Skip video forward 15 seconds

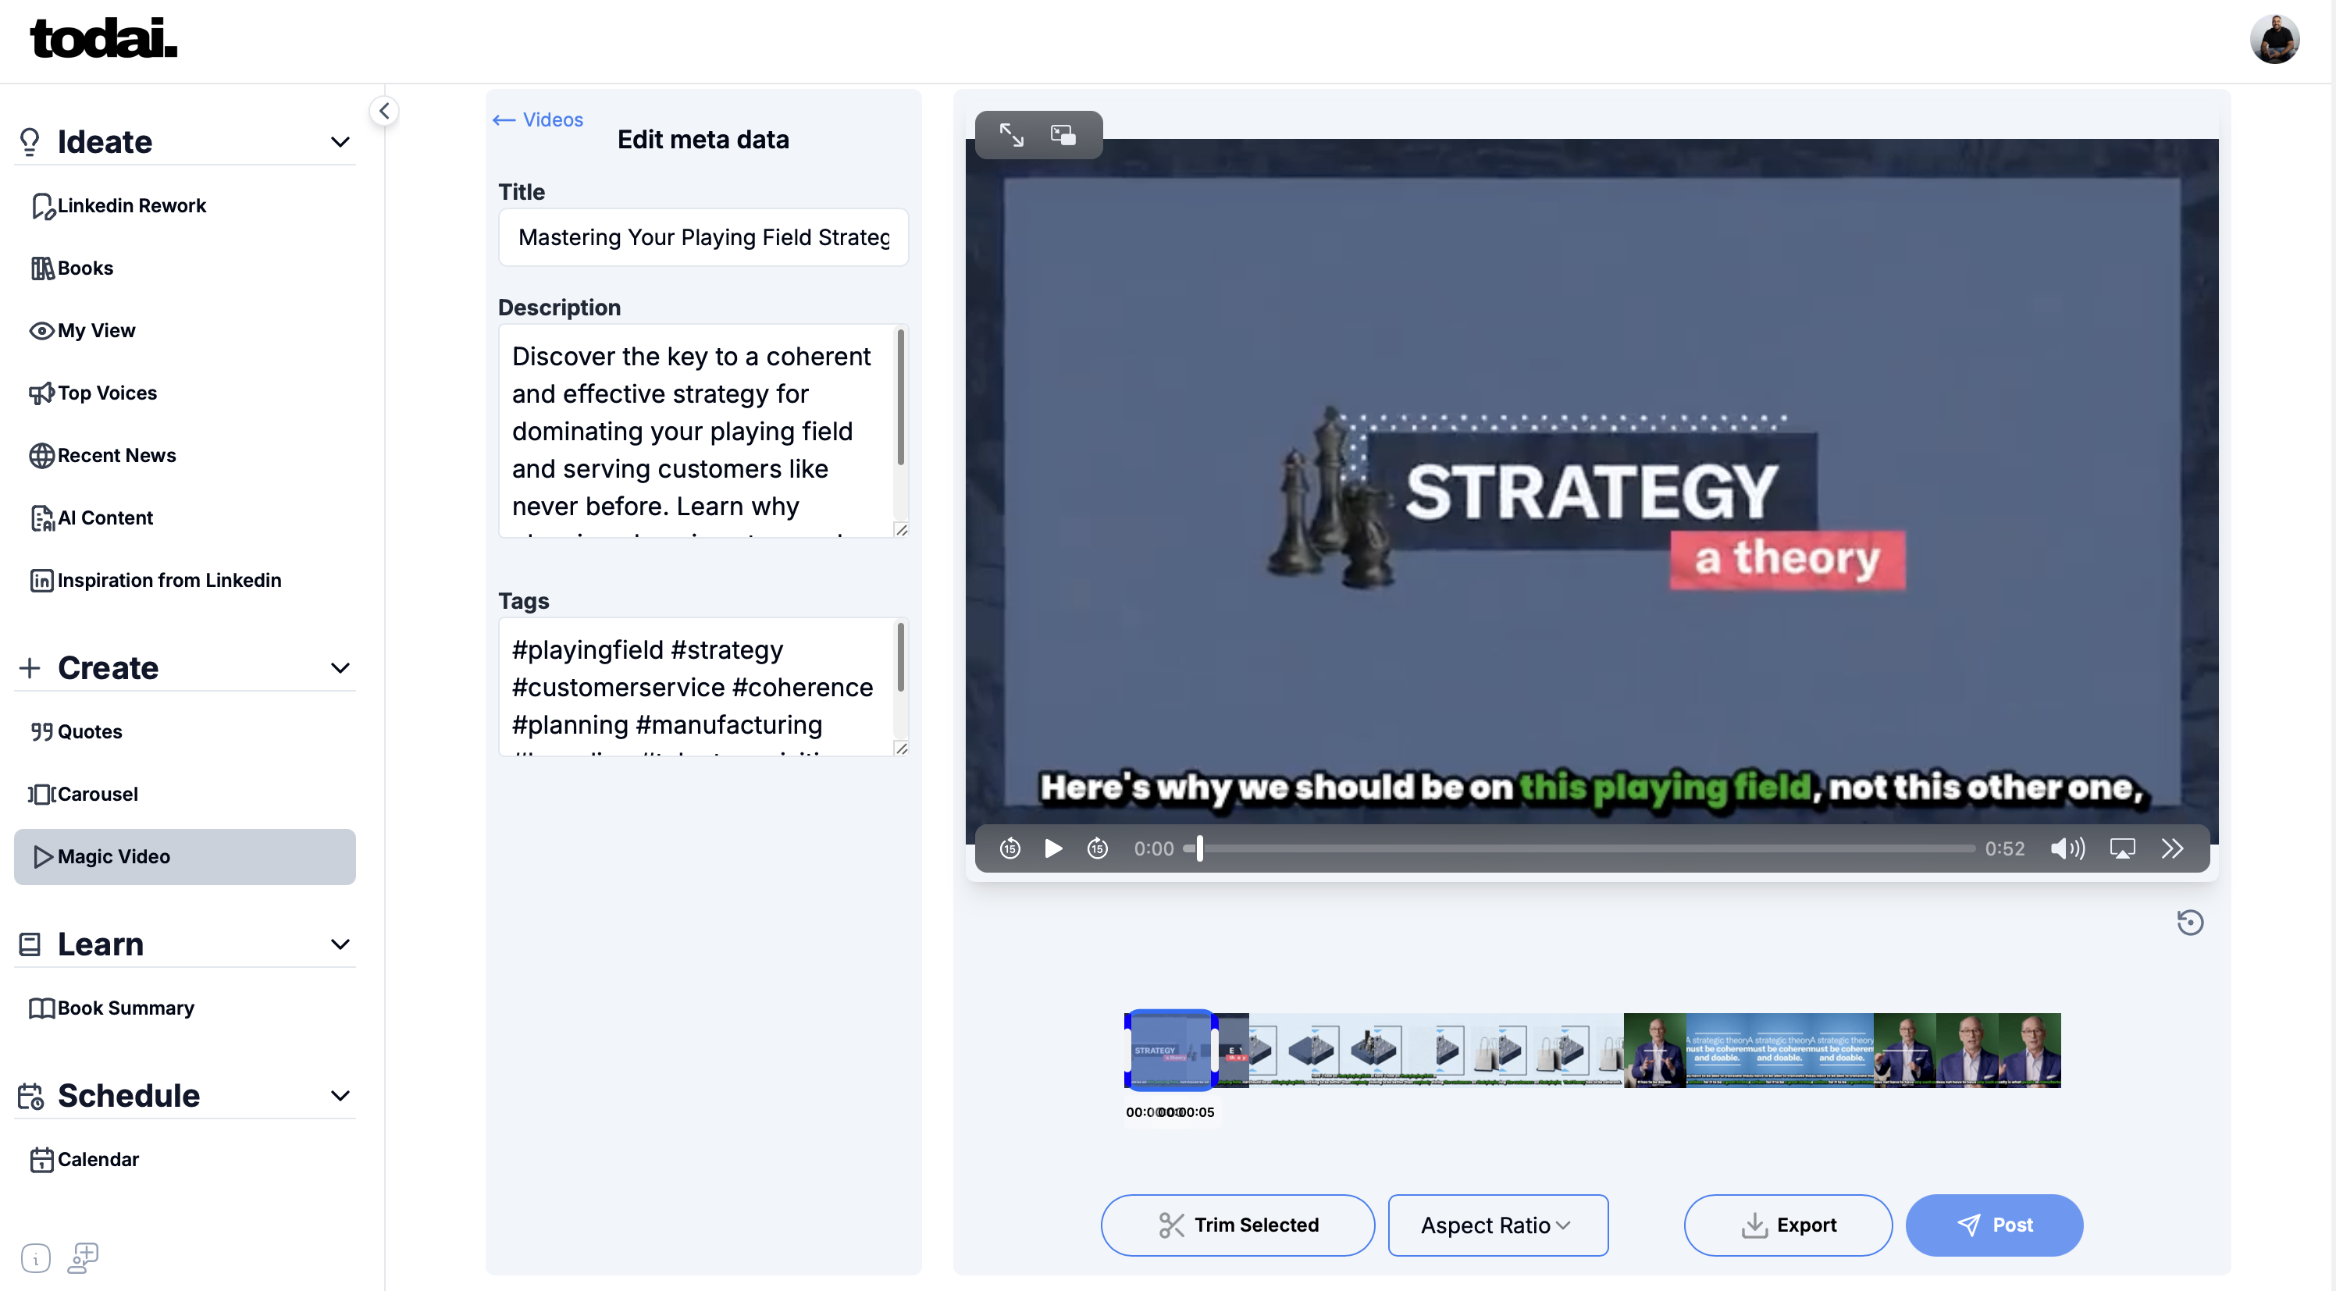(x=1097, y=848)
